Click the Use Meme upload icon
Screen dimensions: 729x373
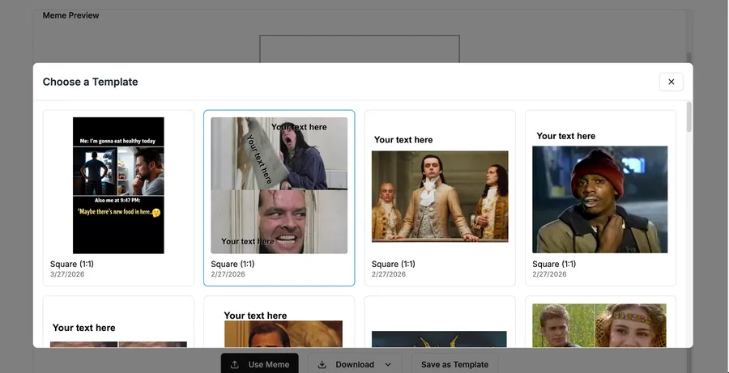pos(235,365)
